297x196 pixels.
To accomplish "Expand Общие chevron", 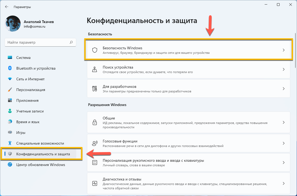I will point(284,122).
